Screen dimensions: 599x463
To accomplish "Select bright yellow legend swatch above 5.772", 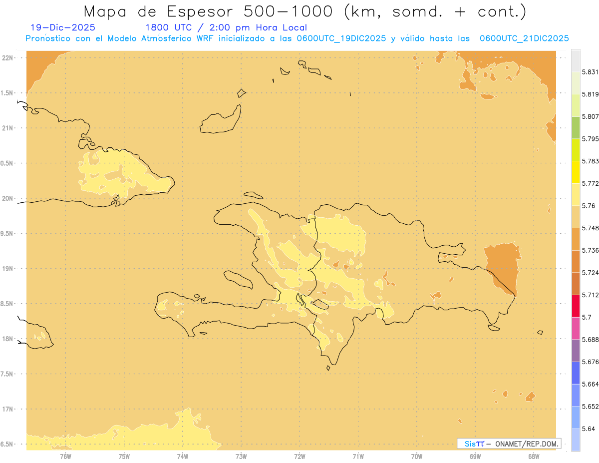I will (576, 172).
